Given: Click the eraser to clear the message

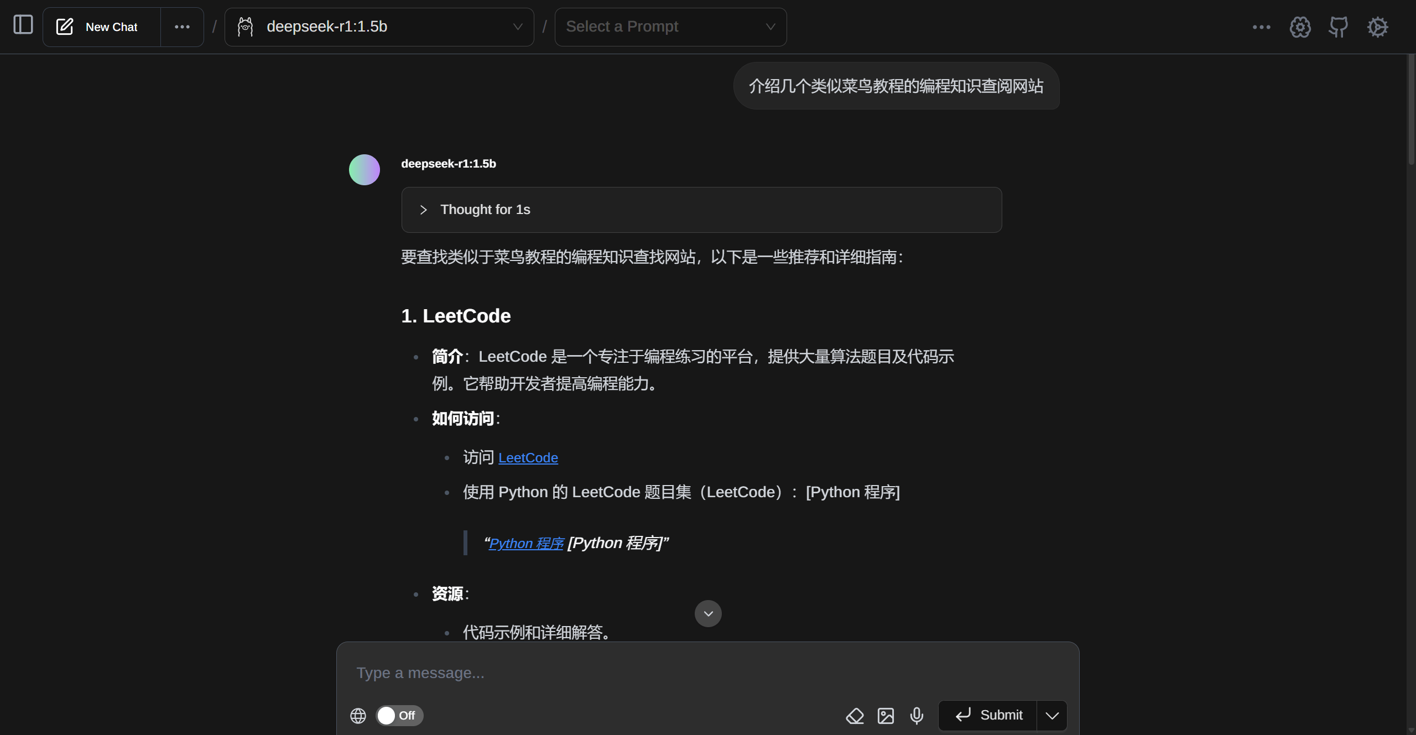Looking at the screenshot, I should coord(854,715).
